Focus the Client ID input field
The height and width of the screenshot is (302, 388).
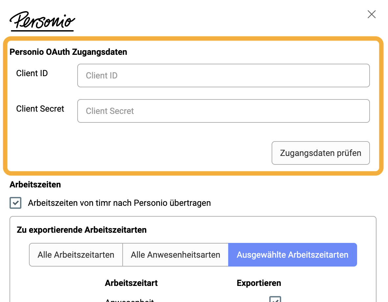pos(224,75)
